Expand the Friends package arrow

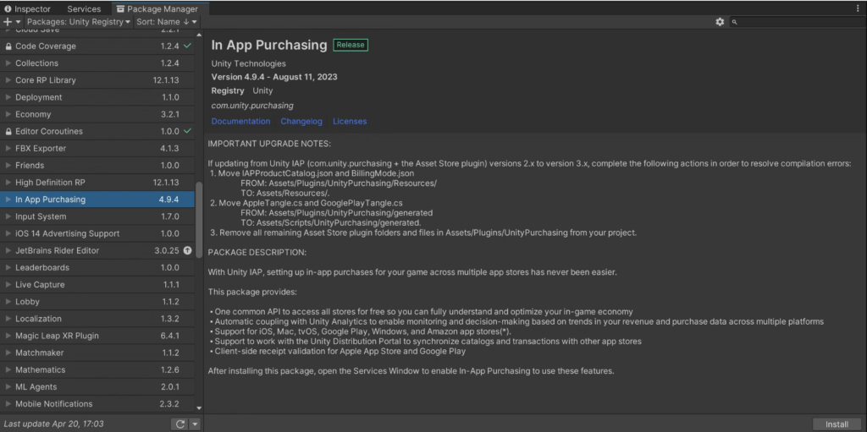pos(8,165)
